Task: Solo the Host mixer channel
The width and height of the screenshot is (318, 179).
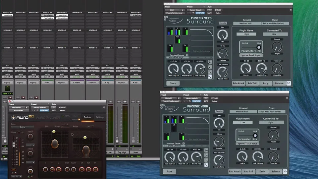Action: 133,102
